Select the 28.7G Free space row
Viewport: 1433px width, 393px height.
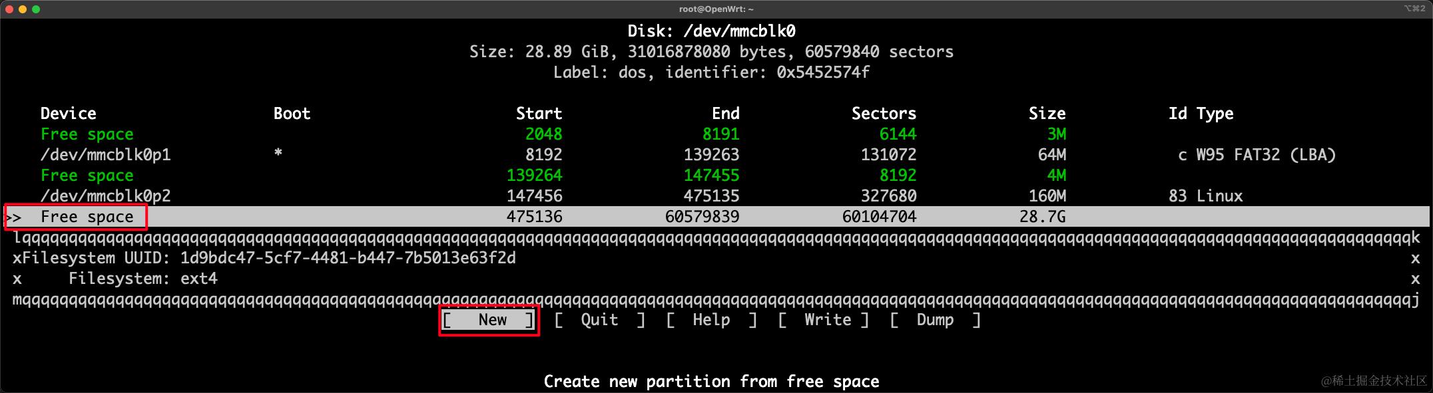[716, 217]
